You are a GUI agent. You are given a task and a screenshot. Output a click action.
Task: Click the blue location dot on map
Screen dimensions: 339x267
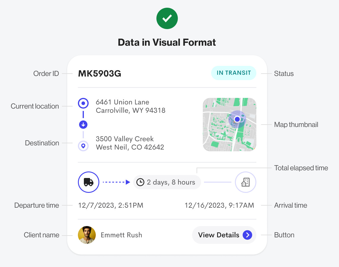[237, 119]
